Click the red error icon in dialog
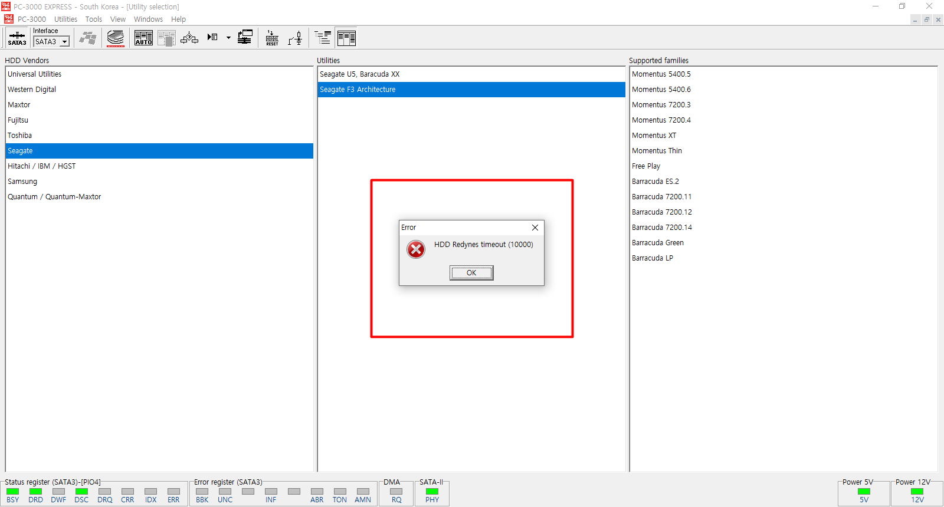The height and width of the screenshot is (507, 944). coord(416,249)
